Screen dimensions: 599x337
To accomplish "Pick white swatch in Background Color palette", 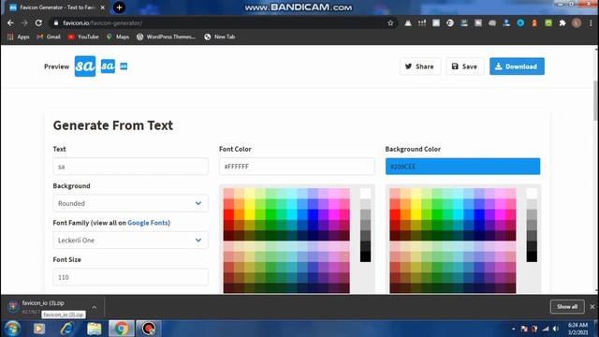I will pyautogui.click(x=532, y=193).
